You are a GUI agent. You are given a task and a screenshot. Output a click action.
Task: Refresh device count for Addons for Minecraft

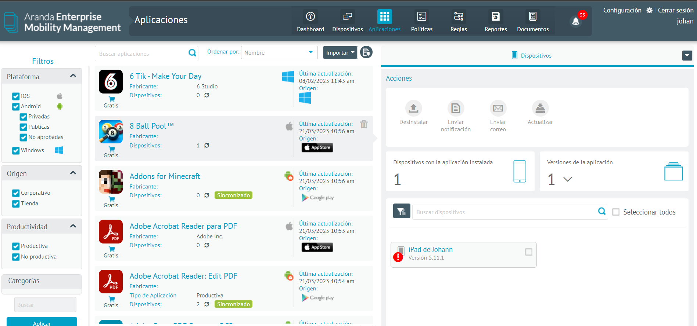(207, 195)
